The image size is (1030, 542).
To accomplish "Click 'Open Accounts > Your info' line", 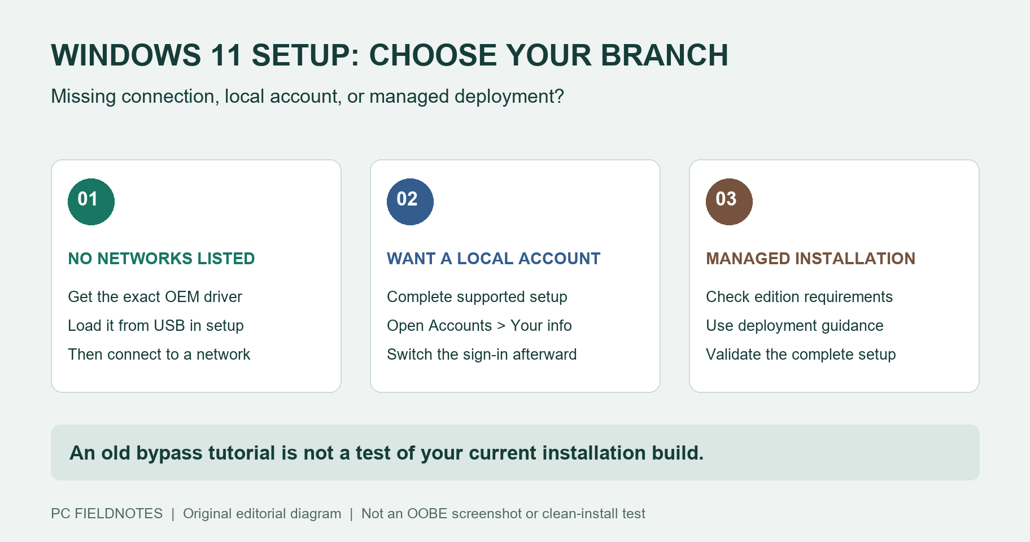I will [x=479, y=326].
